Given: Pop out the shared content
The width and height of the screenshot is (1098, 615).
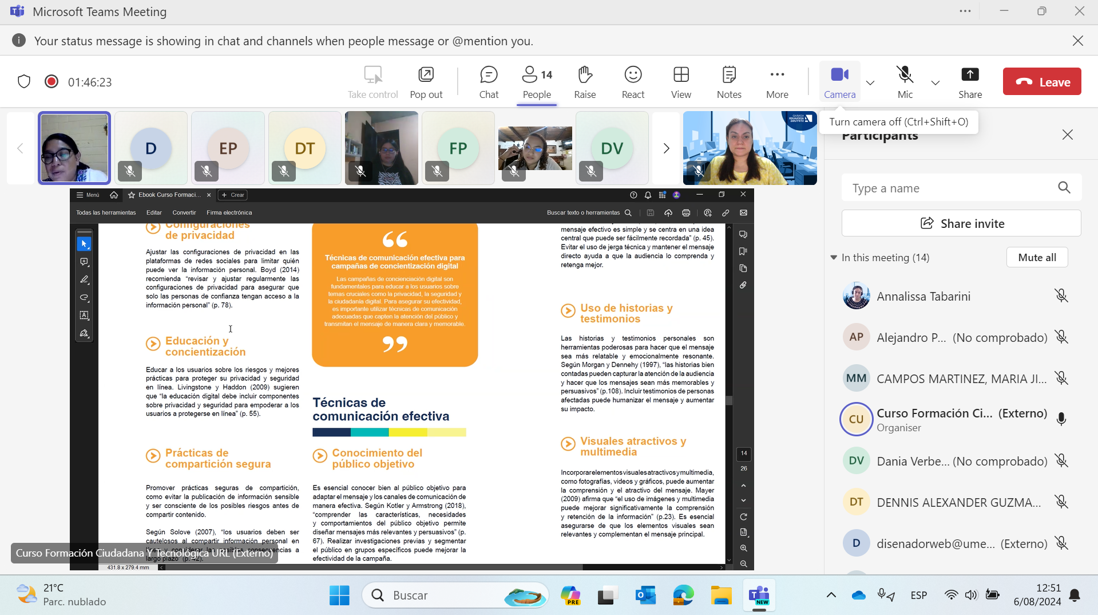Looking at the screenshot, I should [426, 82].
